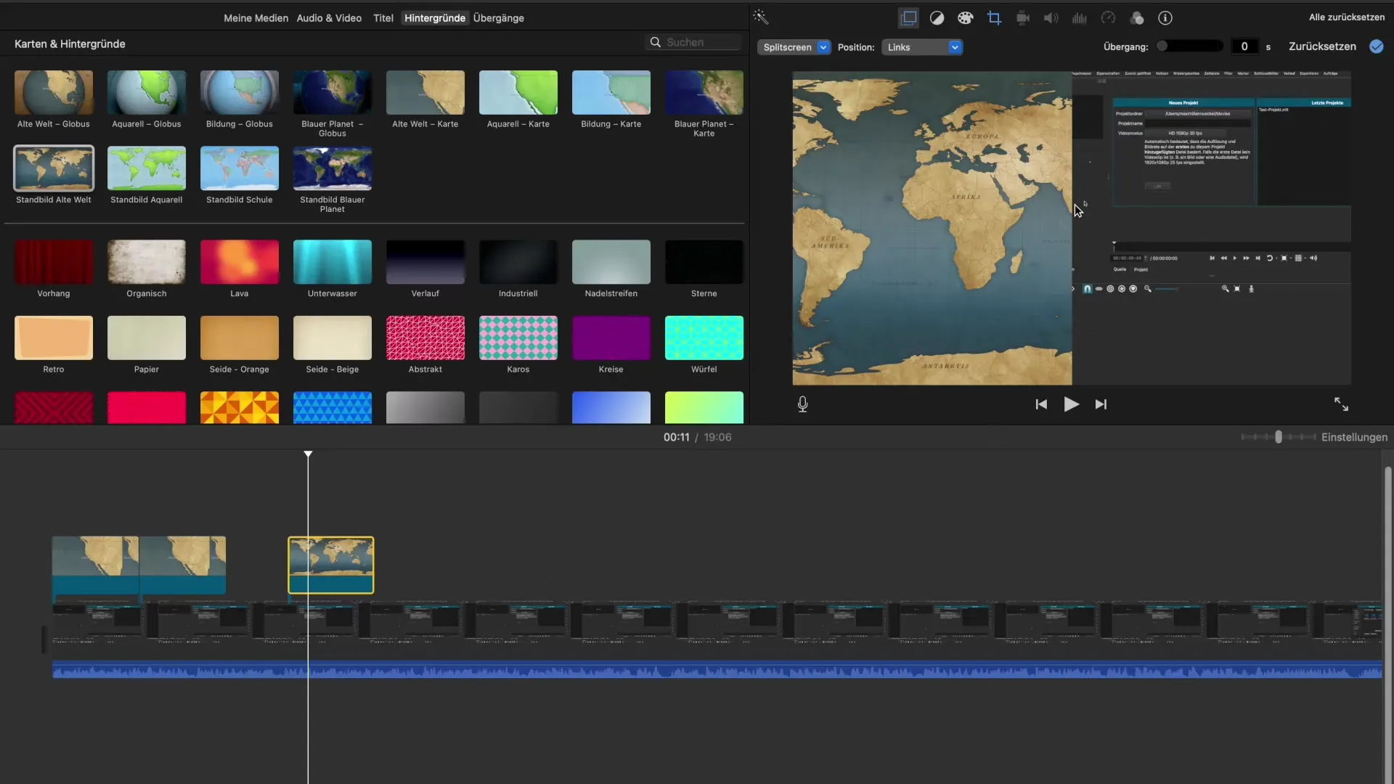1394x784 pixels.
Task: Click the blue audio waveform track
Action: (717, 670)
